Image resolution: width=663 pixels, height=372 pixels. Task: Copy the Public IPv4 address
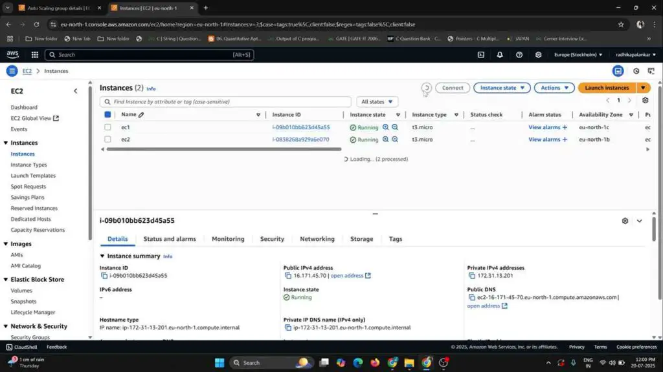point(288,275)
